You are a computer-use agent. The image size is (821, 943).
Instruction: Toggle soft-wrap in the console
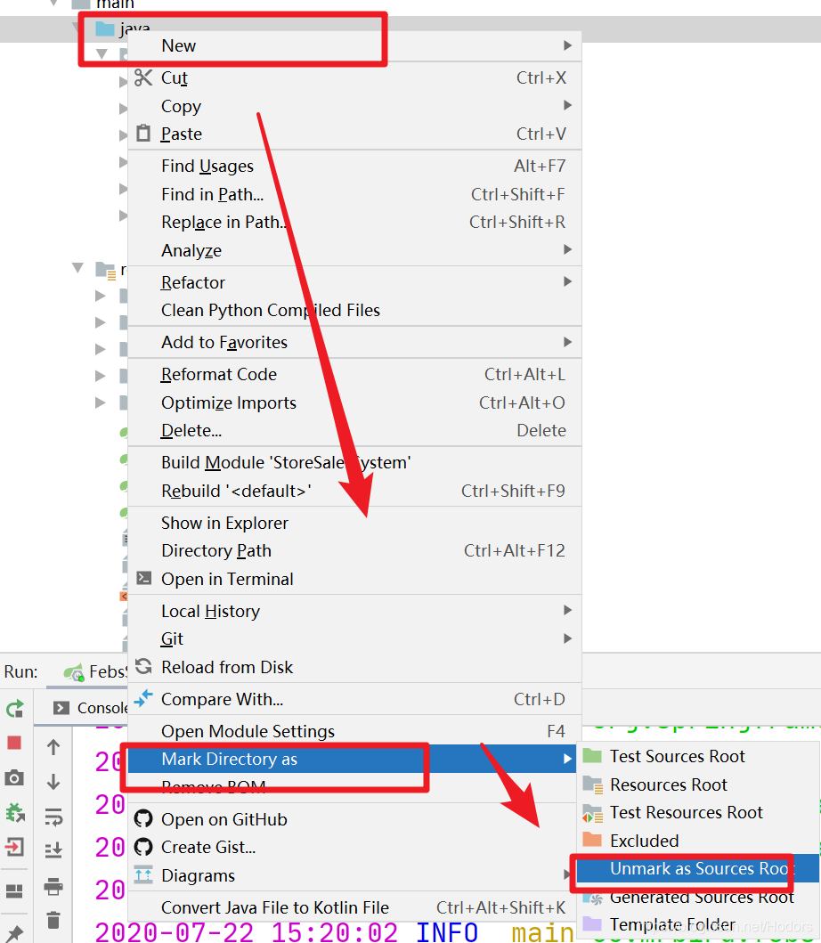point(53,817)
